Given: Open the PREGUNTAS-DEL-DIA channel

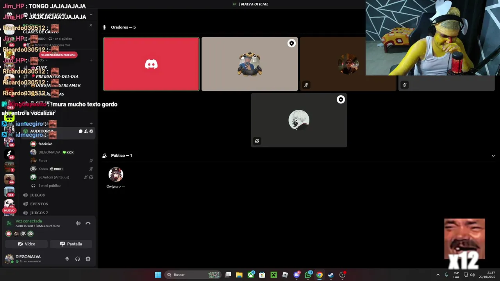Looking at the screenshot, I should (x=57, y=76).
